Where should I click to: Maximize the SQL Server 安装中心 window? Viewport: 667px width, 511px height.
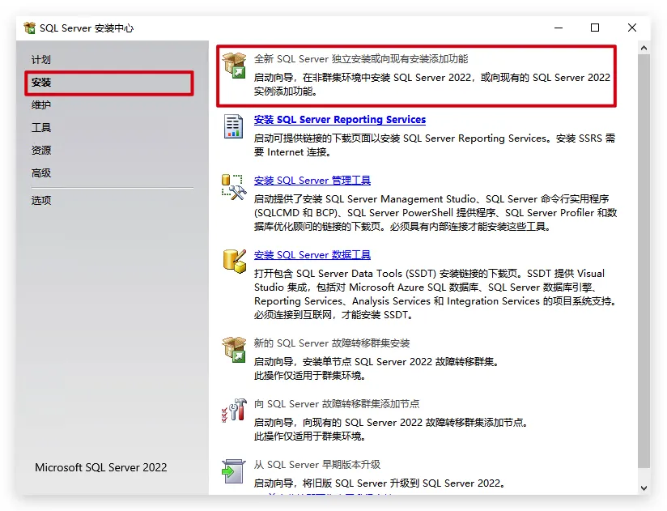[x=595, y=28]
